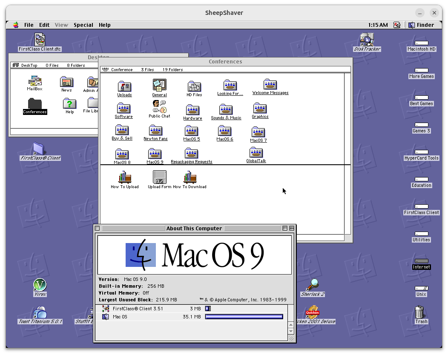Open the Special menu
This screenshot has width=448, height=355.
[x=83, y=25]
